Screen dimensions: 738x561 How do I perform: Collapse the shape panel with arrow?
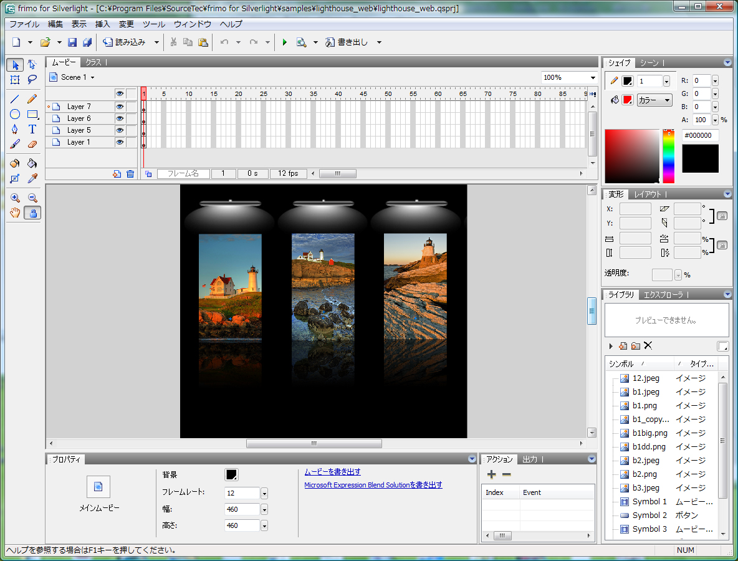click(x=727, y=62)
